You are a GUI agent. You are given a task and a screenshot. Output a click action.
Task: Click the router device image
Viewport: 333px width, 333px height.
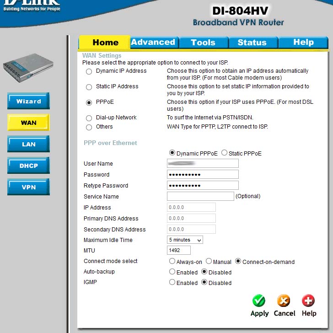tap(28, 68)
